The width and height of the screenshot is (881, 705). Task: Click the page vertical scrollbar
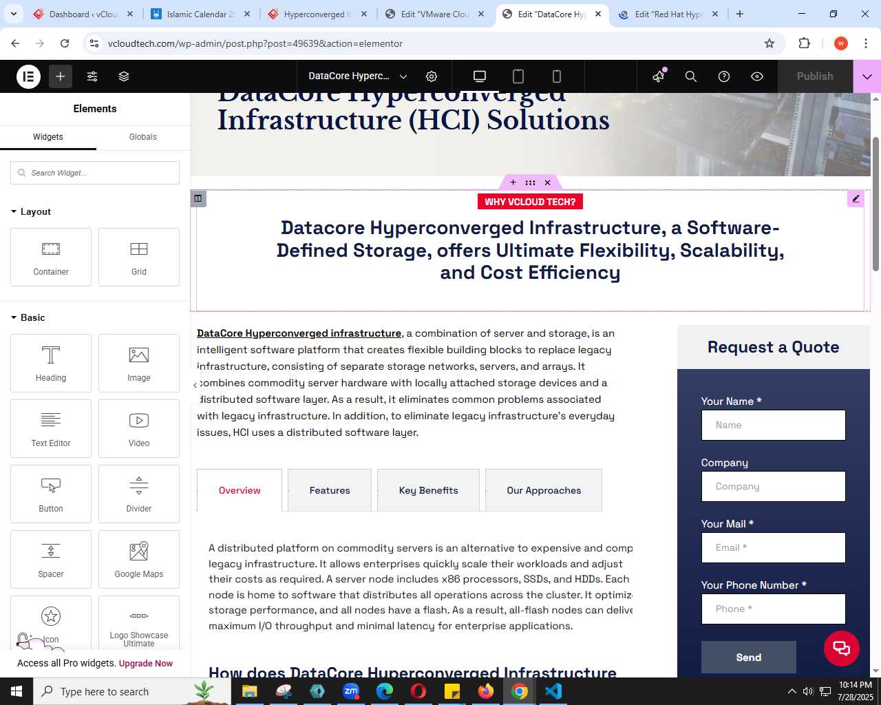coord(875,204)
